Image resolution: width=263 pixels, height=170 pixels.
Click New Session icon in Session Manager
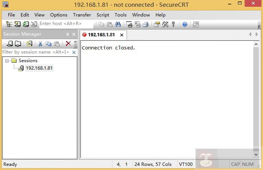click(10, 44)
